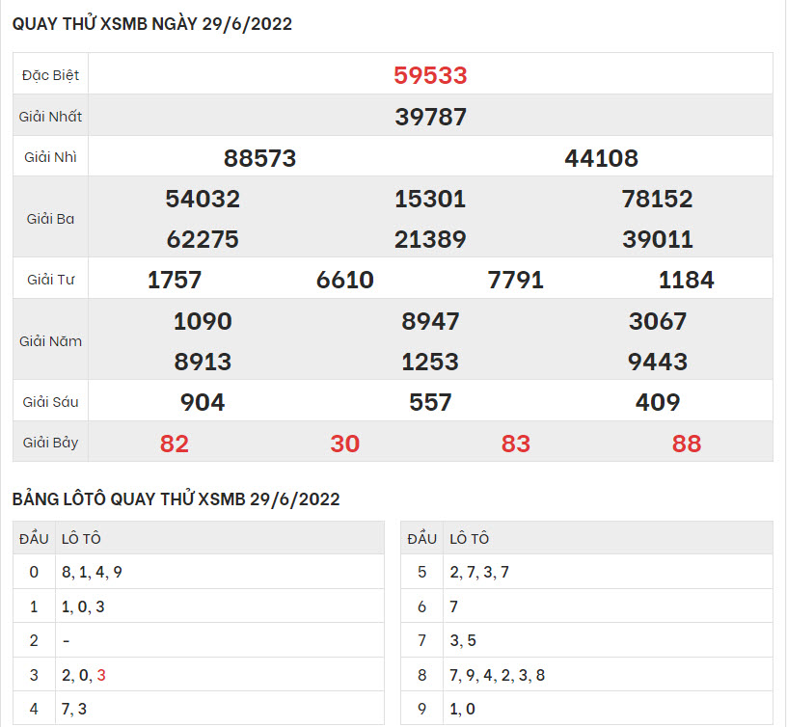Click seventh prize red number 88

point(686,444)
